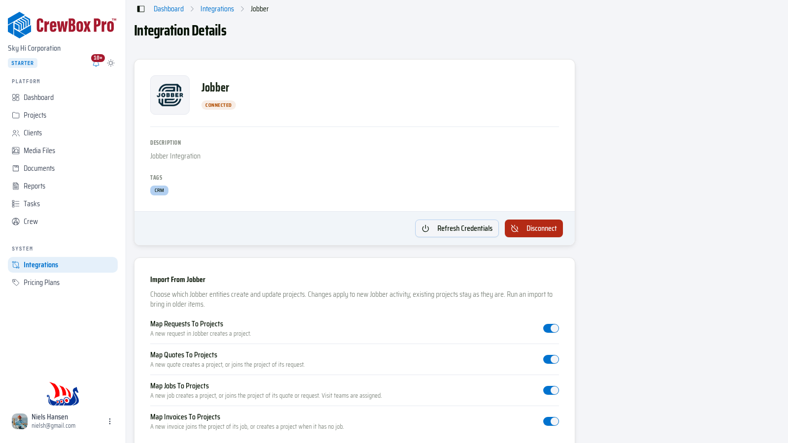Disconnect the Jobber integration
The width and height of the screenshot is (788, 443).
point(534,228)
